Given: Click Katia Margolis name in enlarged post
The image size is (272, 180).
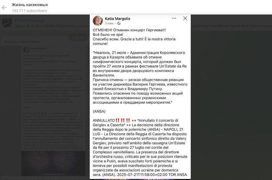Looking at the screenshot, I should tap(117, 18).
